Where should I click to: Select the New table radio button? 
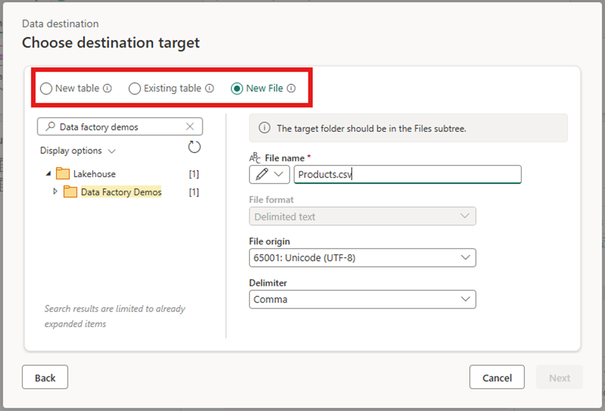(x=46, y=89)
